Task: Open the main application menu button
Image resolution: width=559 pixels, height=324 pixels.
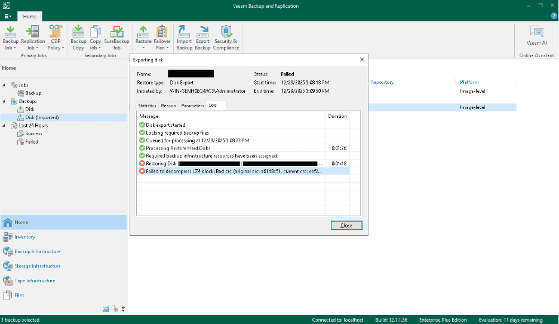Action: [8, 16]
